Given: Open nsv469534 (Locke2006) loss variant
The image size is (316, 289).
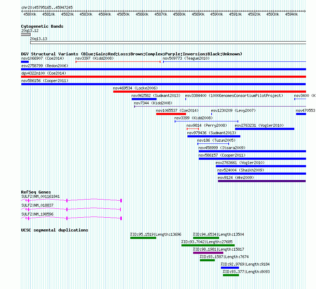Looking at the screenshot, I should (x=209, y=92).
